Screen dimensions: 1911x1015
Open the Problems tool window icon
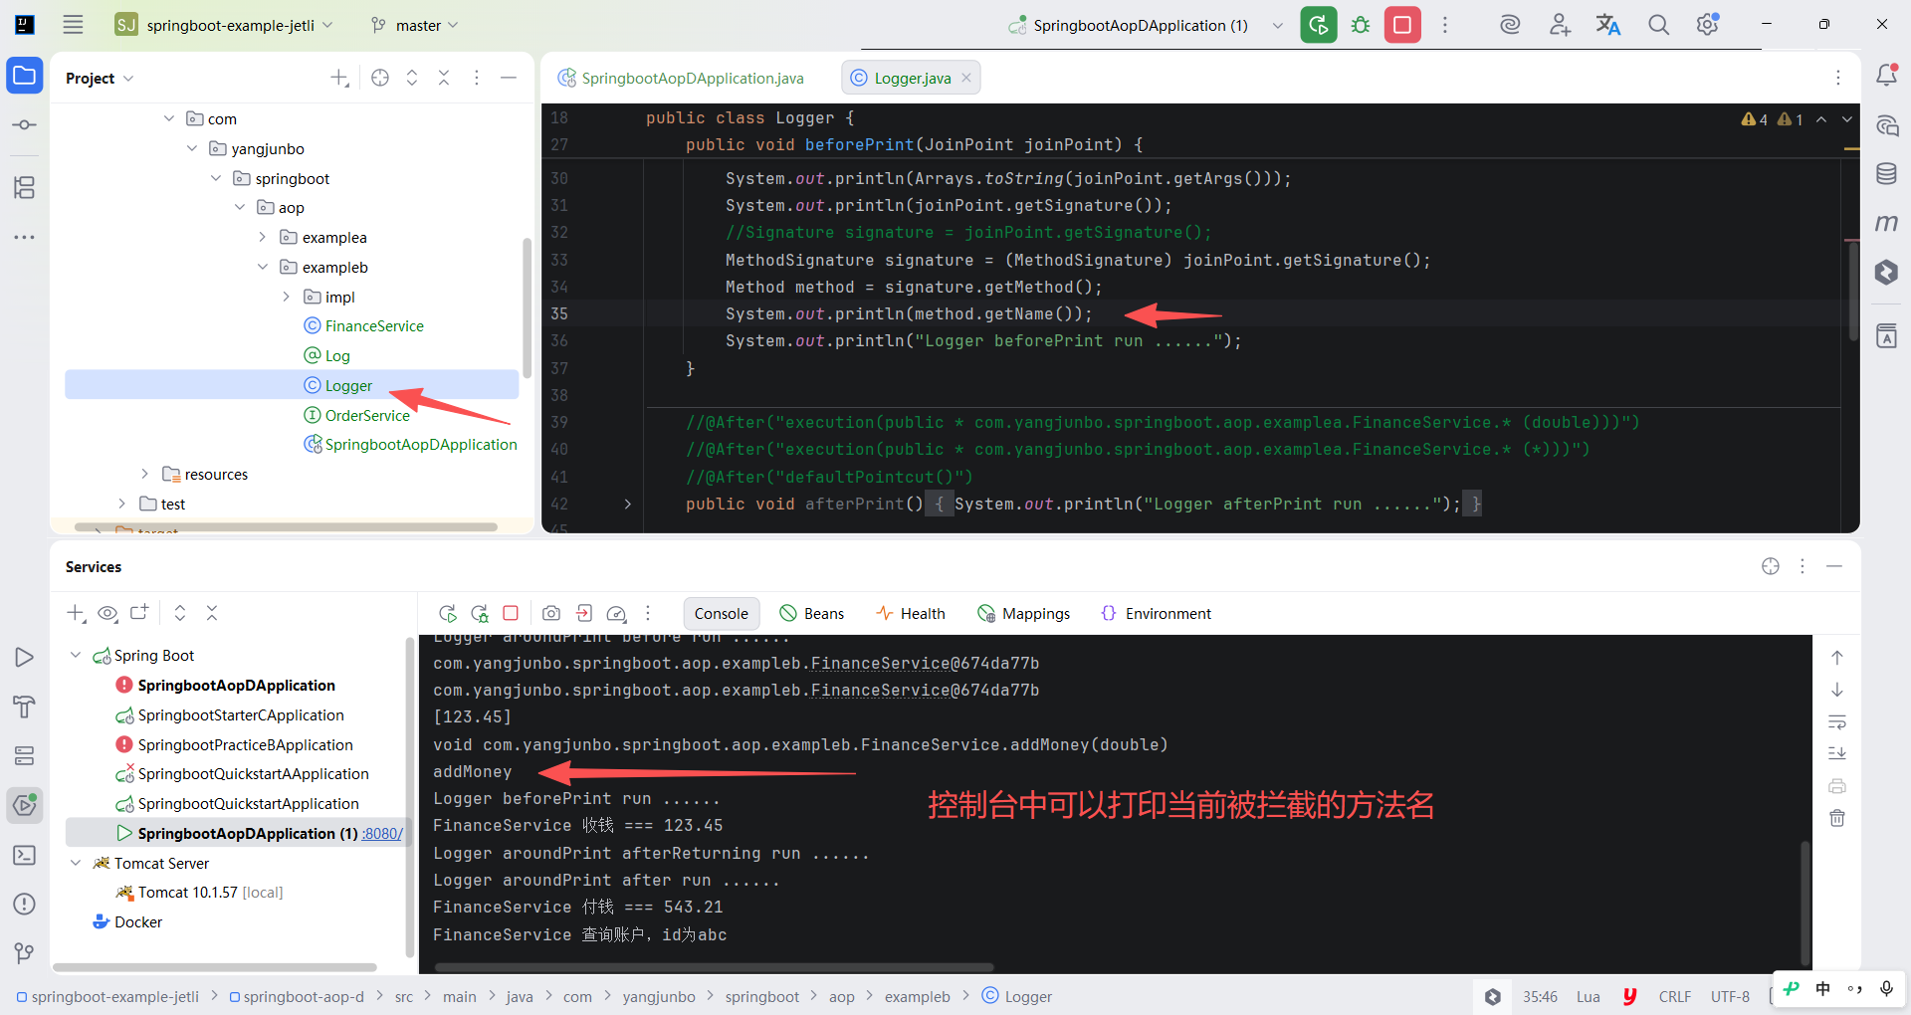click(25, 904)
